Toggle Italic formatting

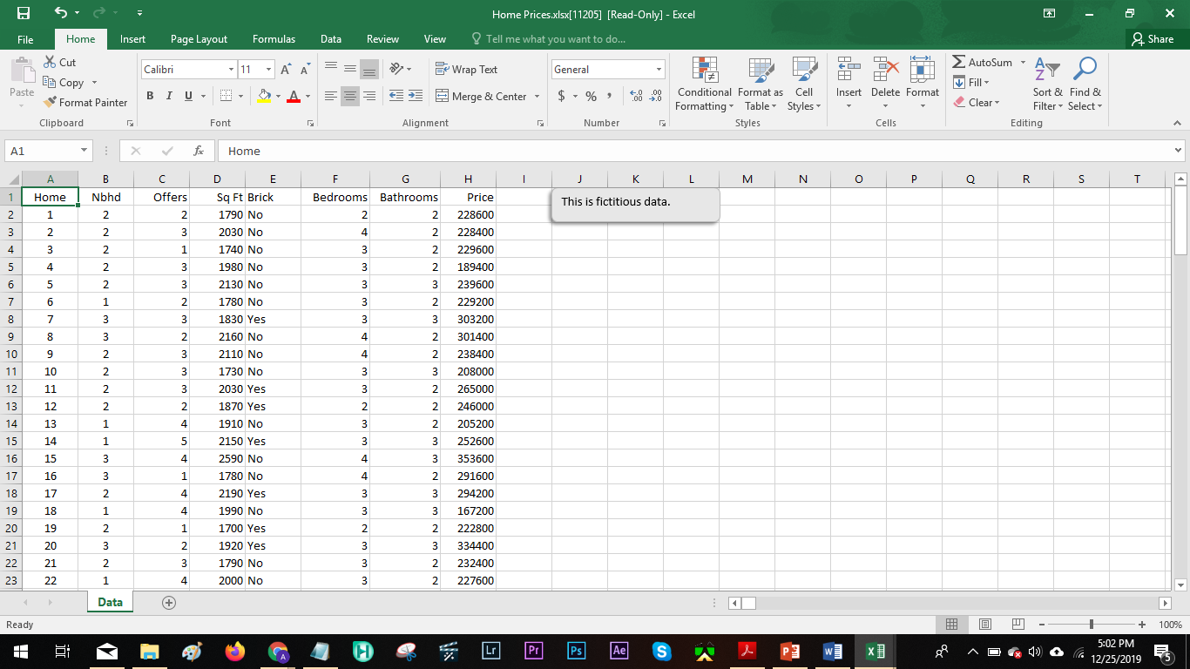[169, 96]
